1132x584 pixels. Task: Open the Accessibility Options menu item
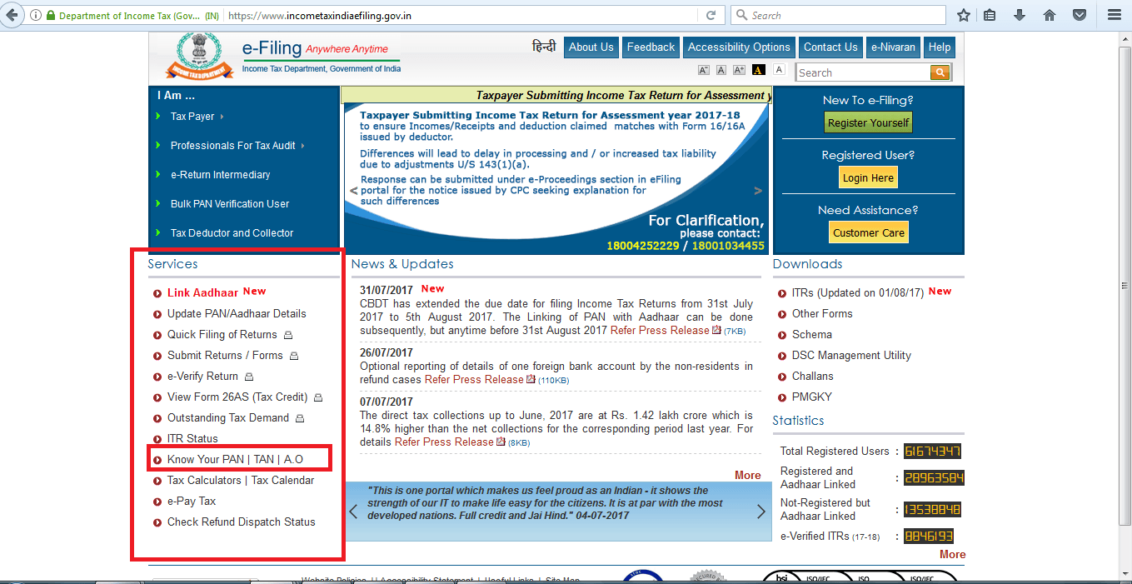click(x=738, y=47)
